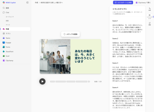Image resolution: width=154 pixels, height=112 pixels.
Task: Click the エクスポートと共有 button
Action: (x=123, y=3)
